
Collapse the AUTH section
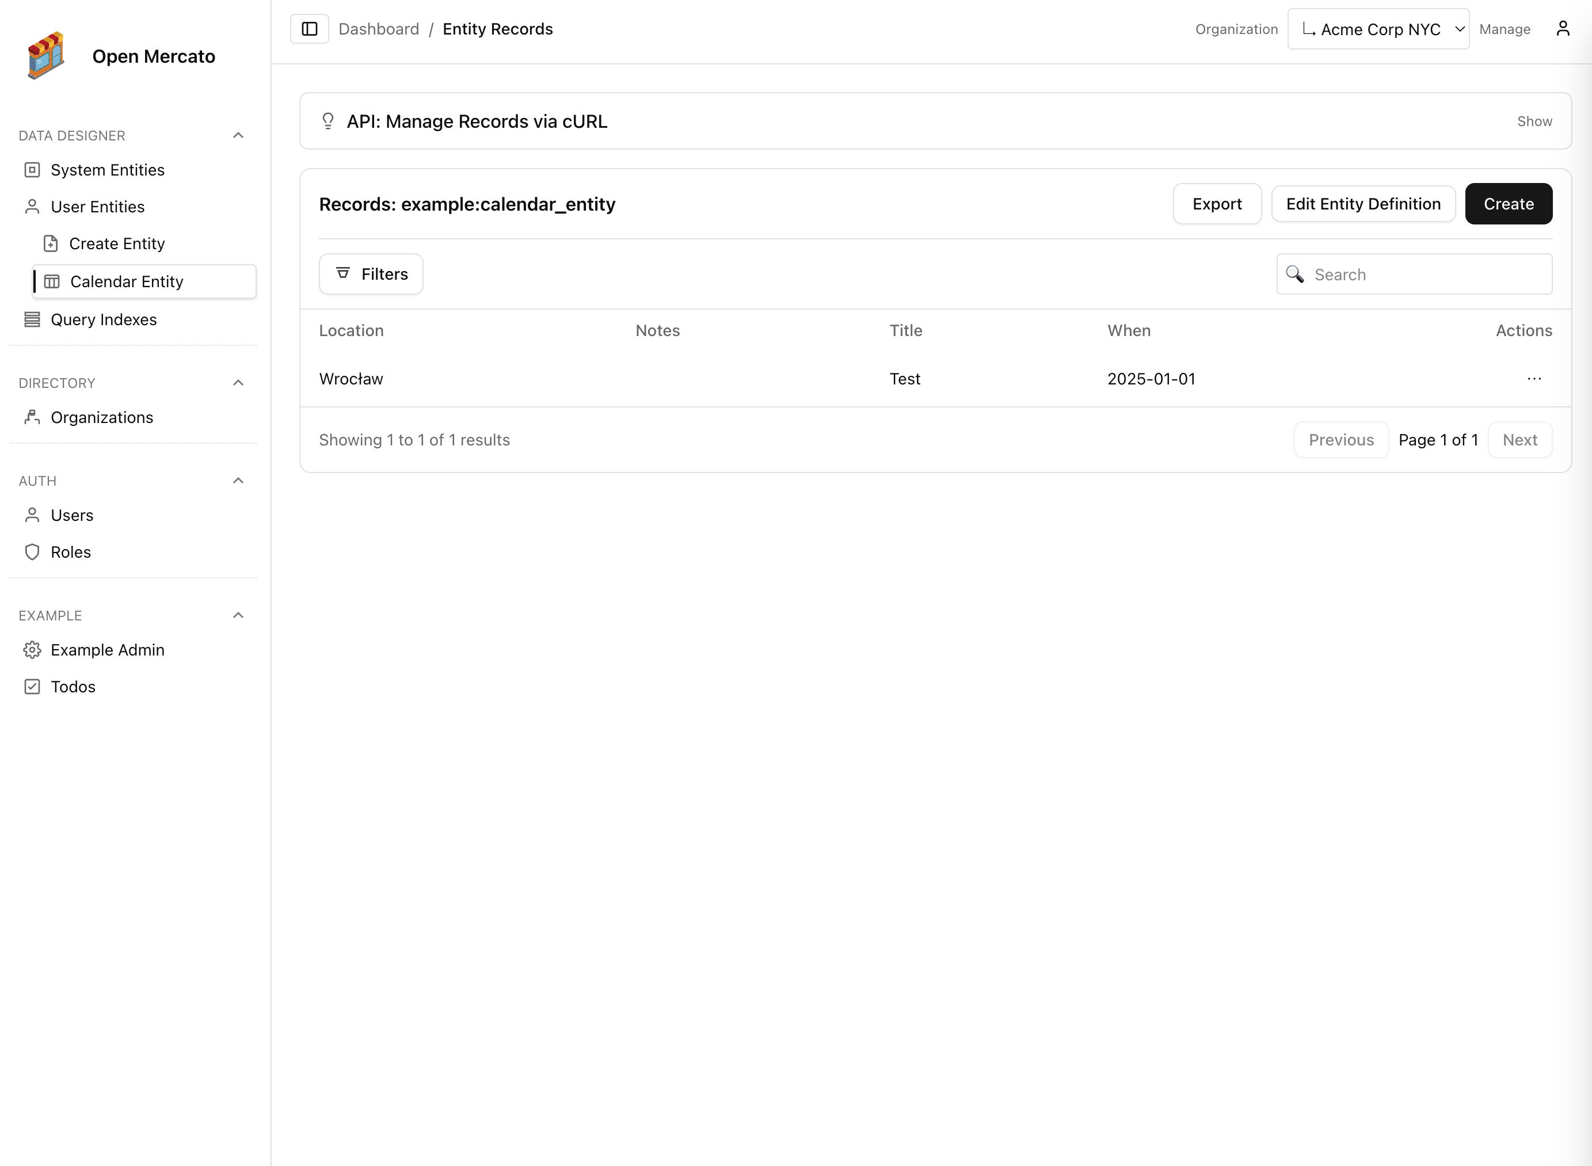tap(238, 481)
